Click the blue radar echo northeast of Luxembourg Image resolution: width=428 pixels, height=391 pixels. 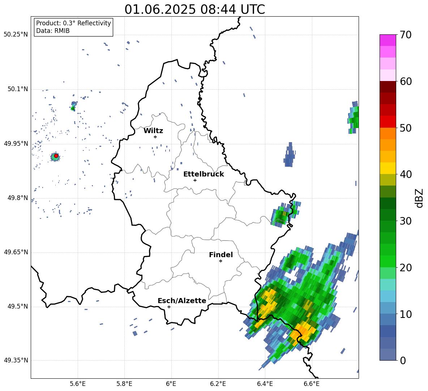tap(289, 155)
